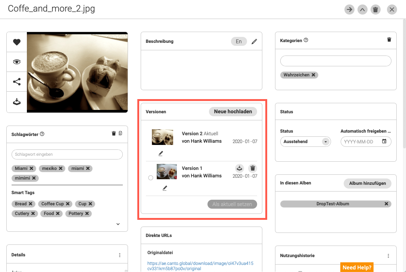
Task: Click the Coffee Cup smart tag label
Action: [53, 204]
